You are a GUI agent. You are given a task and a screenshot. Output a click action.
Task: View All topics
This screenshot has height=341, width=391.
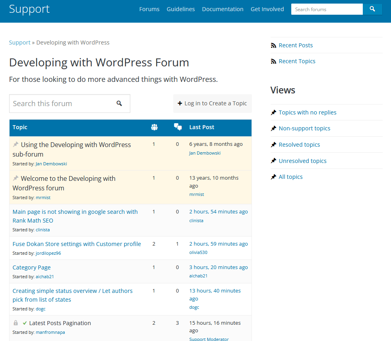[x=290, y=177]
